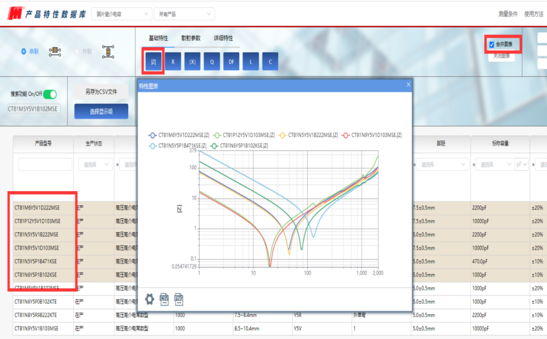Click the 另存为CSV文件 button

pyautogui.click(x=101, y=92)
